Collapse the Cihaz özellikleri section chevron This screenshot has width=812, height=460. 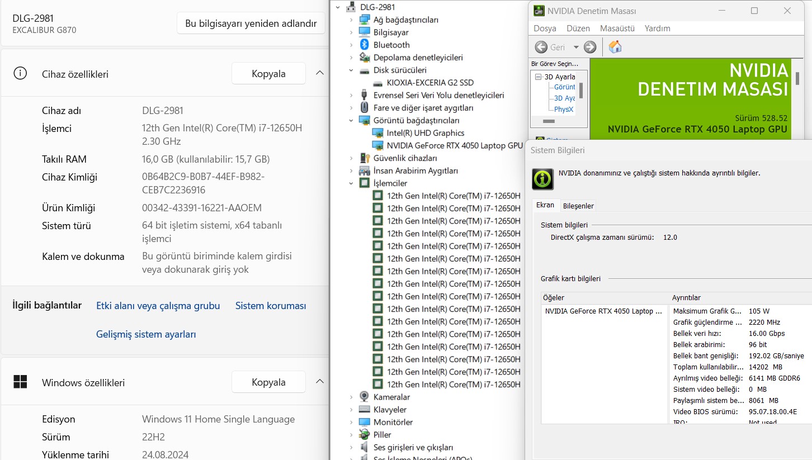point(320,73)
